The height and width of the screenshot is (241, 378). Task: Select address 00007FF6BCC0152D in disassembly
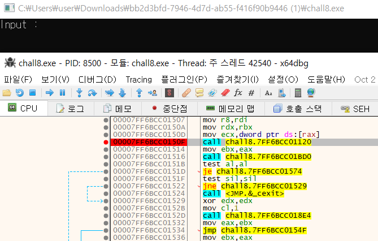(149, 216)
